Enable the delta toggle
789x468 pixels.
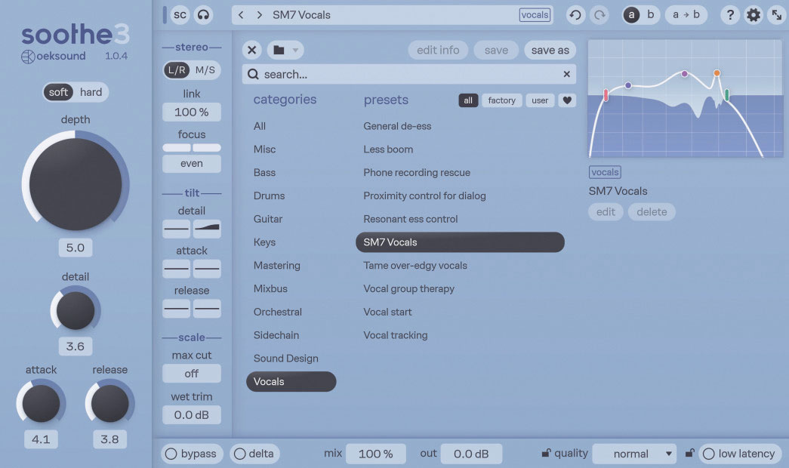coord(255,454)
